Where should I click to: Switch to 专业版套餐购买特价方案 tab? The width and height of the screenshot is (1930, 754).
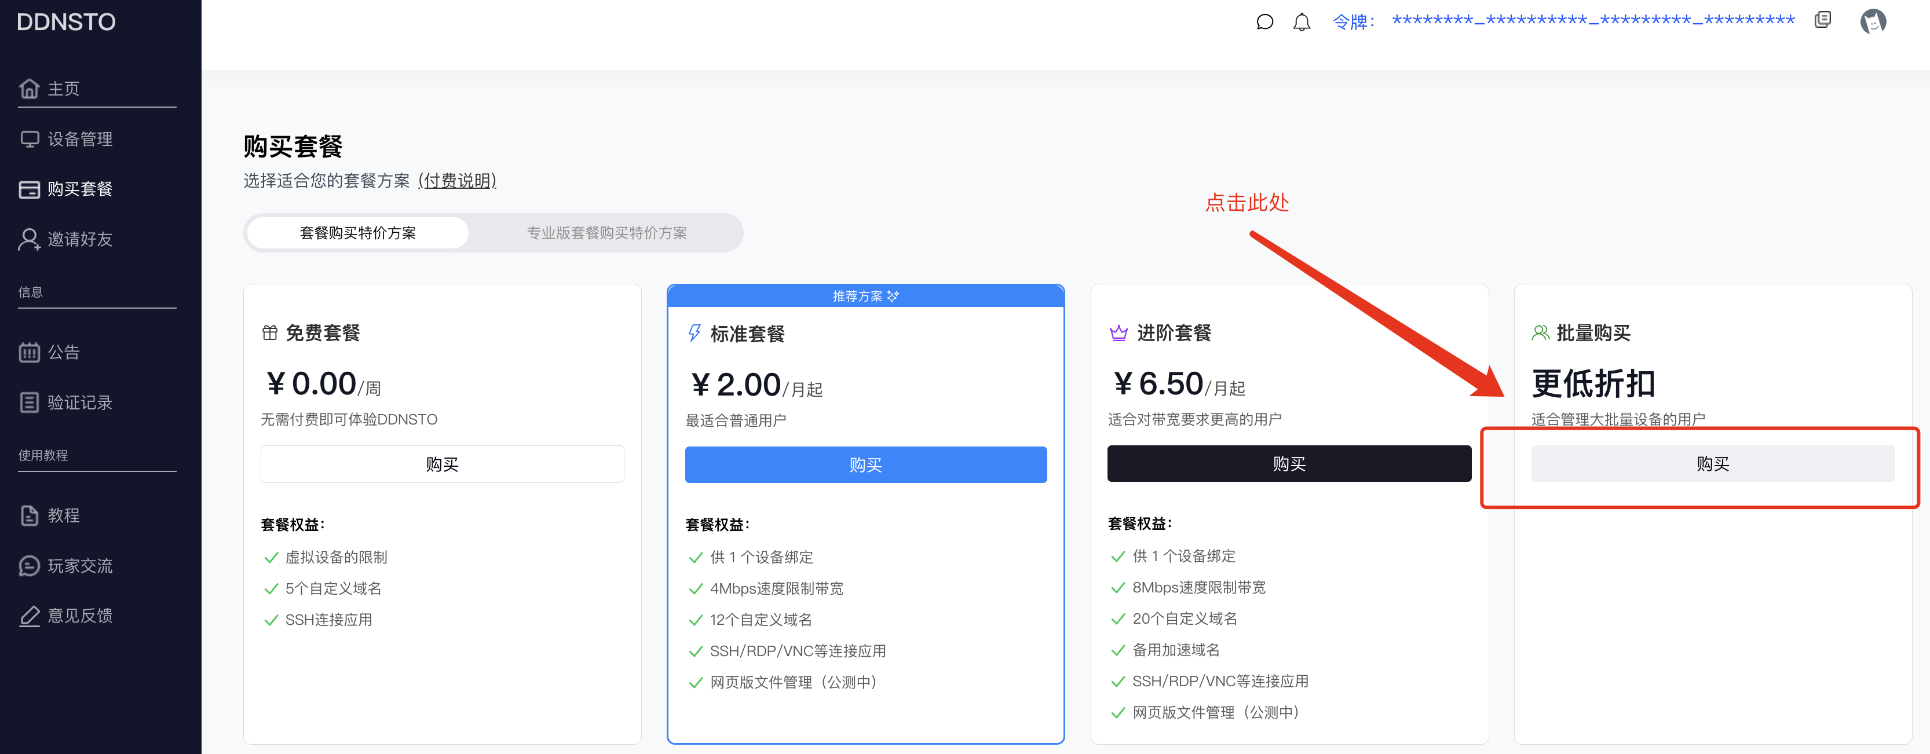point(606,233)
